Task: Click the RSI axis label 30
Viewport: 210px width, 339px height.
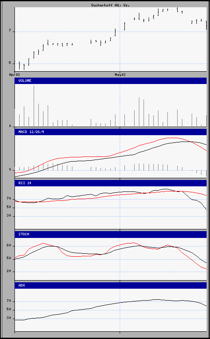Action: click(9, 215)
